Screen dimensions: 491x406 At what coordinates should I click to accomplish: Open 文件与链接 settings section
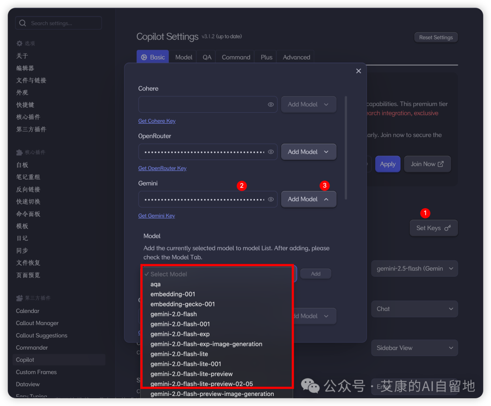click(x=31, y=80)
